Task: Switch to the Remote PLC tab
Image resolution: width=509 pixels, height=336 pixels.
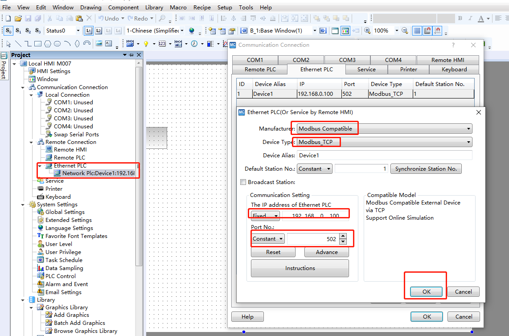Action: [260, 70]
